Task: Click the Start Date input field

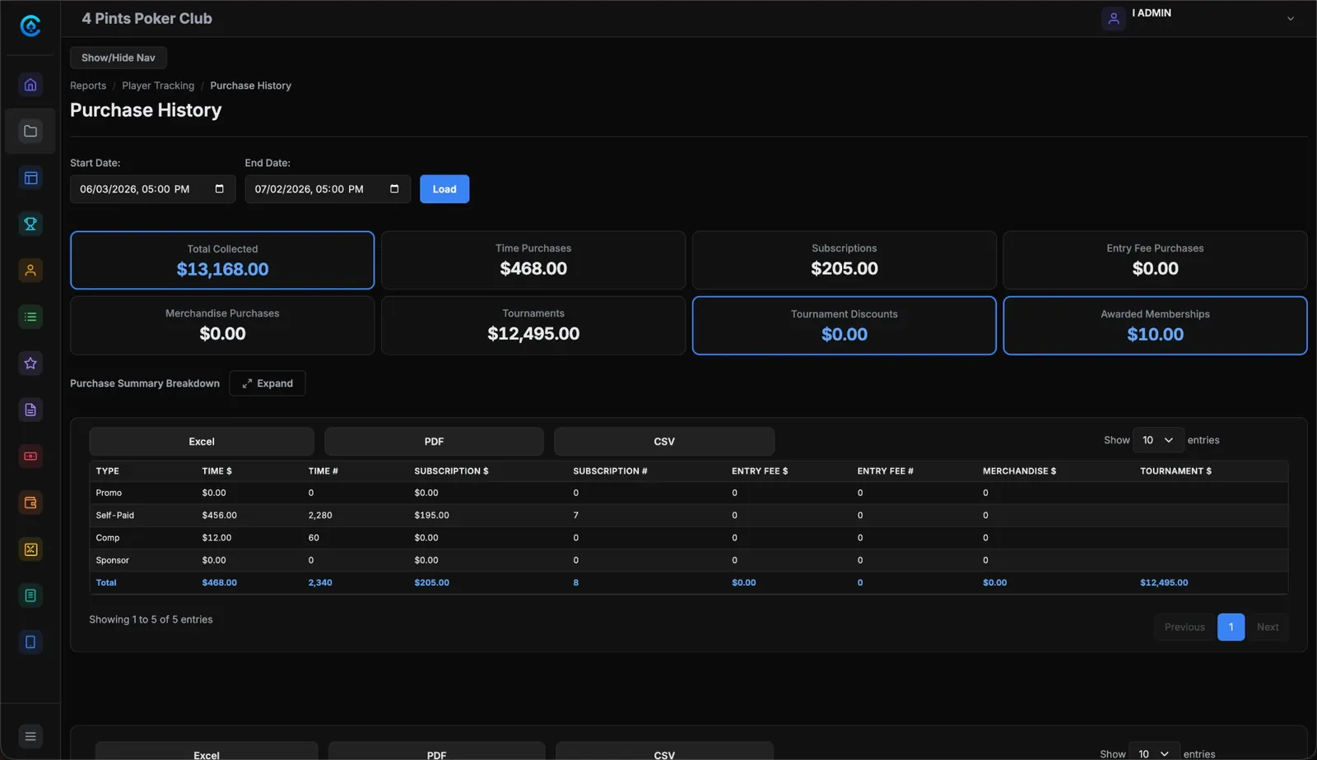Action: point(152,189)
